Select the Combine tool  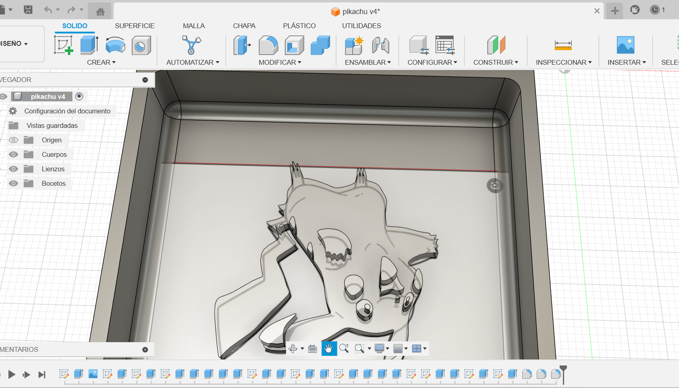tap(320, 45)
